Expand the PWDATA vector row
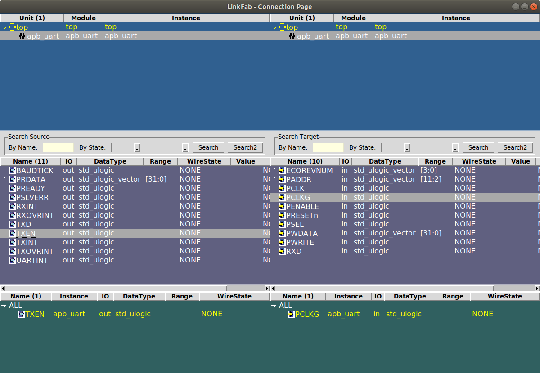This screenshot has width=540, height=373. pos(275,233)
